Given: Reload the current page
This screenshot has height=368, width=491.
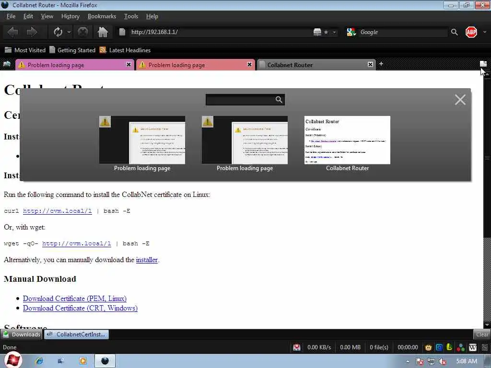Looking at the screenshot, I should coord(58,32).
